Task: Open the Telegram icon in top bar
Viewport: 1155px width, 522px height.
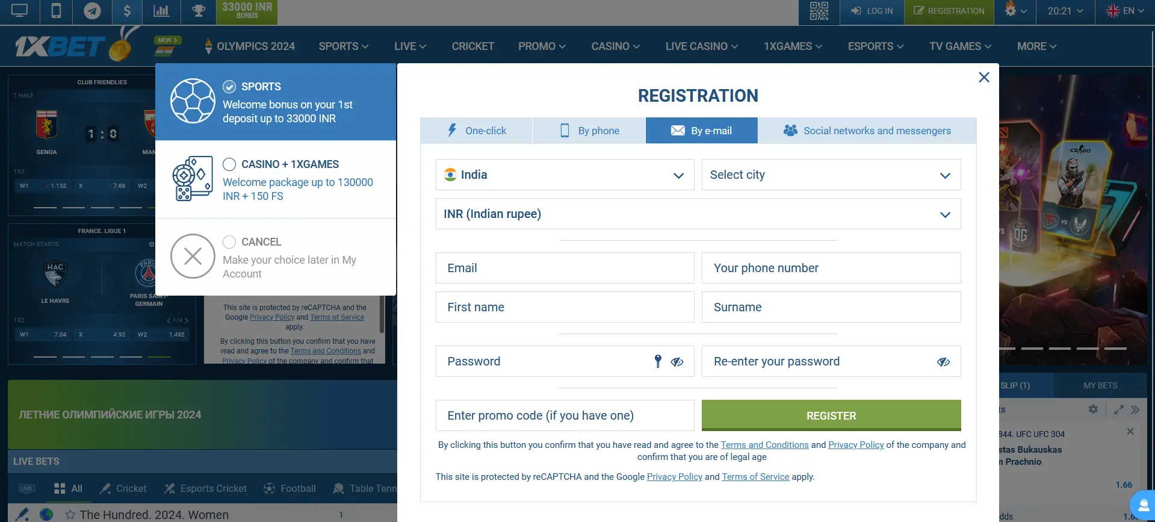Action: 92,11
